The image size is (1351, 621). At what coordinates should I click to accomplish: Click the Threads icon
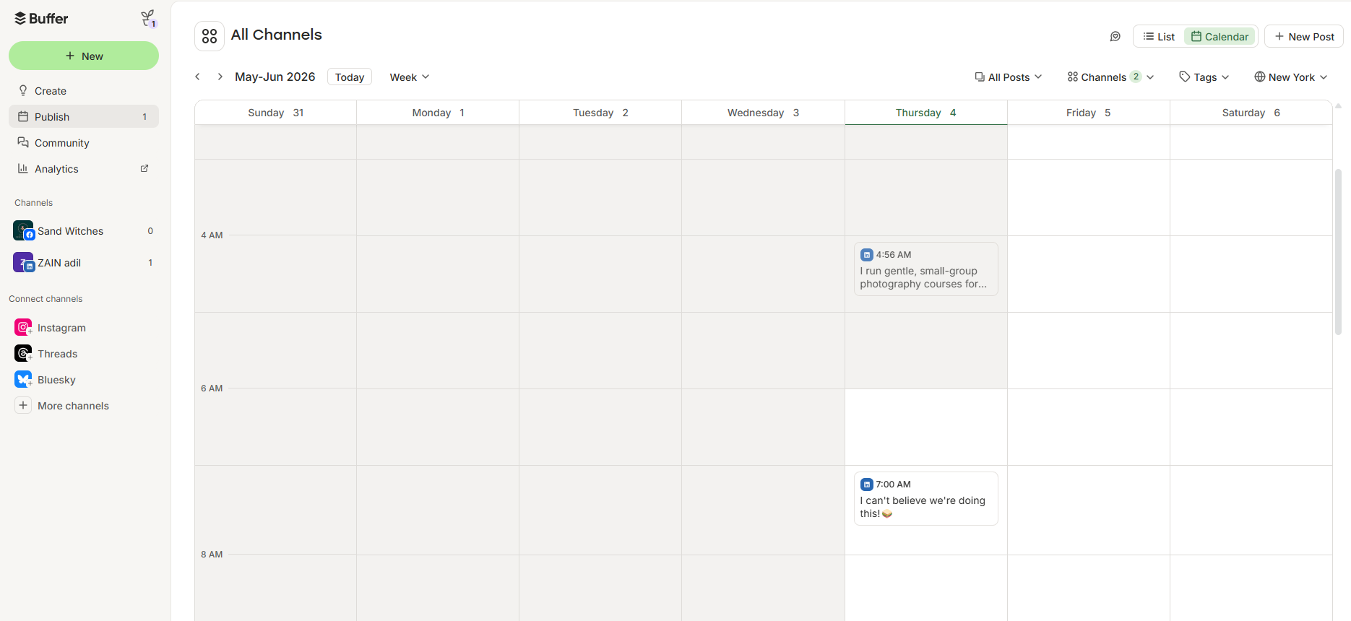[x=23, y=354]
